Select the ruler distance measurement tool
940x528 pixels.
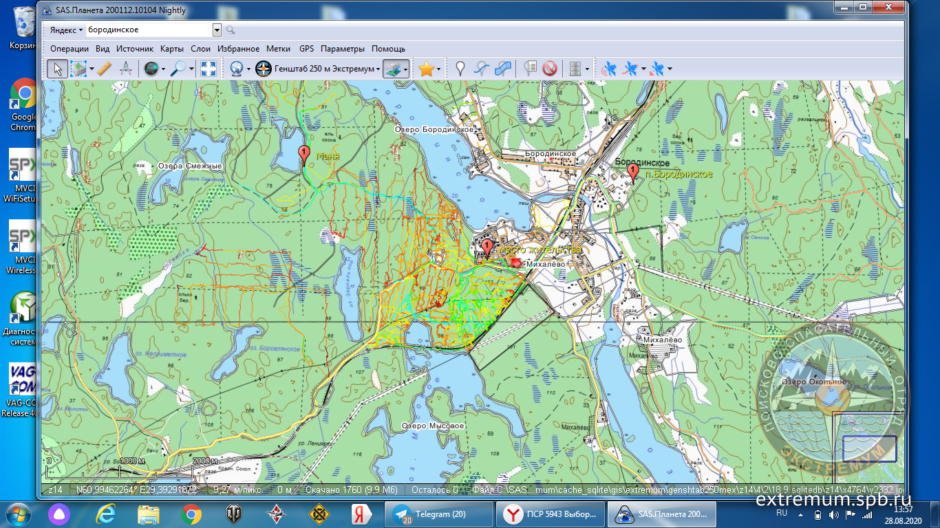104,69
